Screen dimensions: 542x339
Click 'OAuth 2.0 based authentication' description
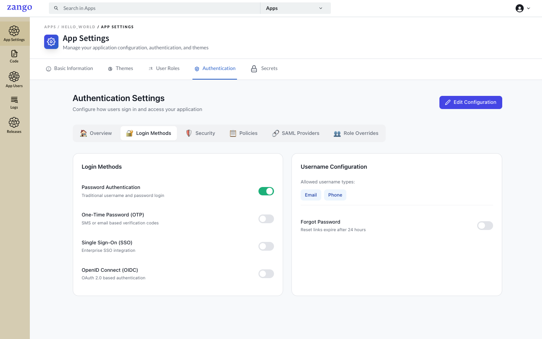(113, 278)
